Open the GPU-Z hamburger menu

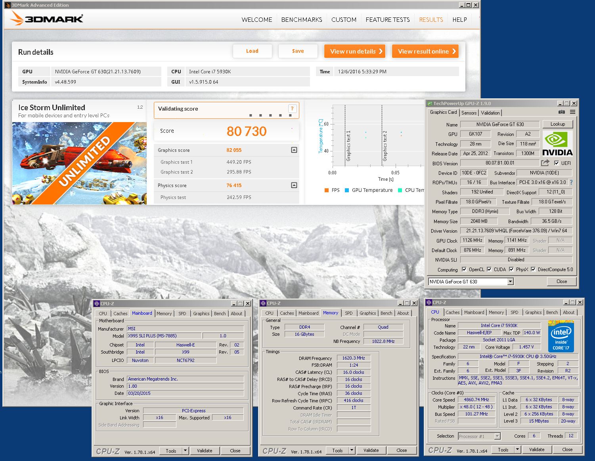[572, 112]
